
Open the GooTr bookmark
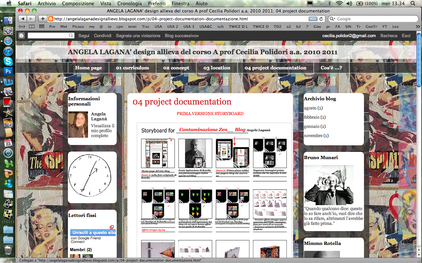coord(371,27)
